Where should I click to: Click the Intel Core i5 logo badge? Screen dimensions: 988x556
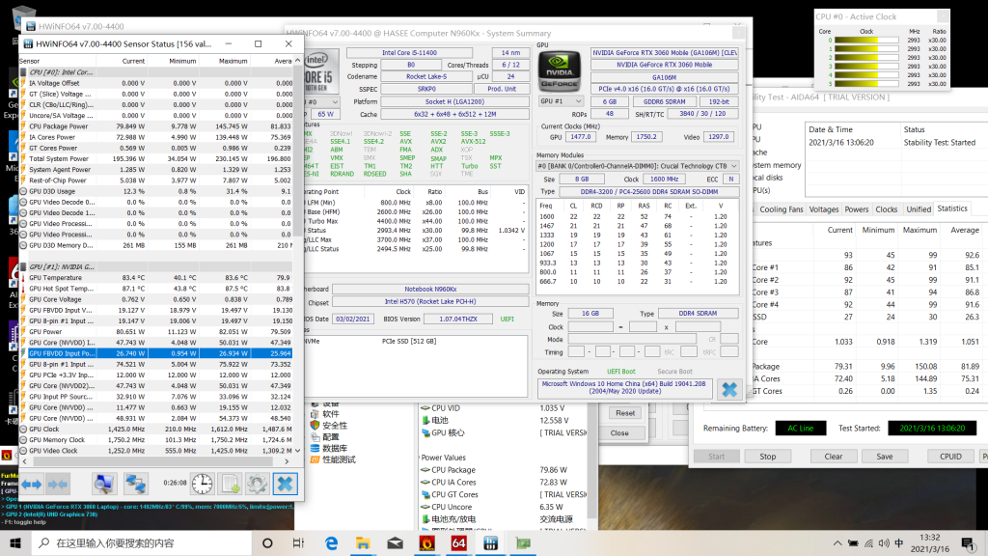(x=320, y=72)
